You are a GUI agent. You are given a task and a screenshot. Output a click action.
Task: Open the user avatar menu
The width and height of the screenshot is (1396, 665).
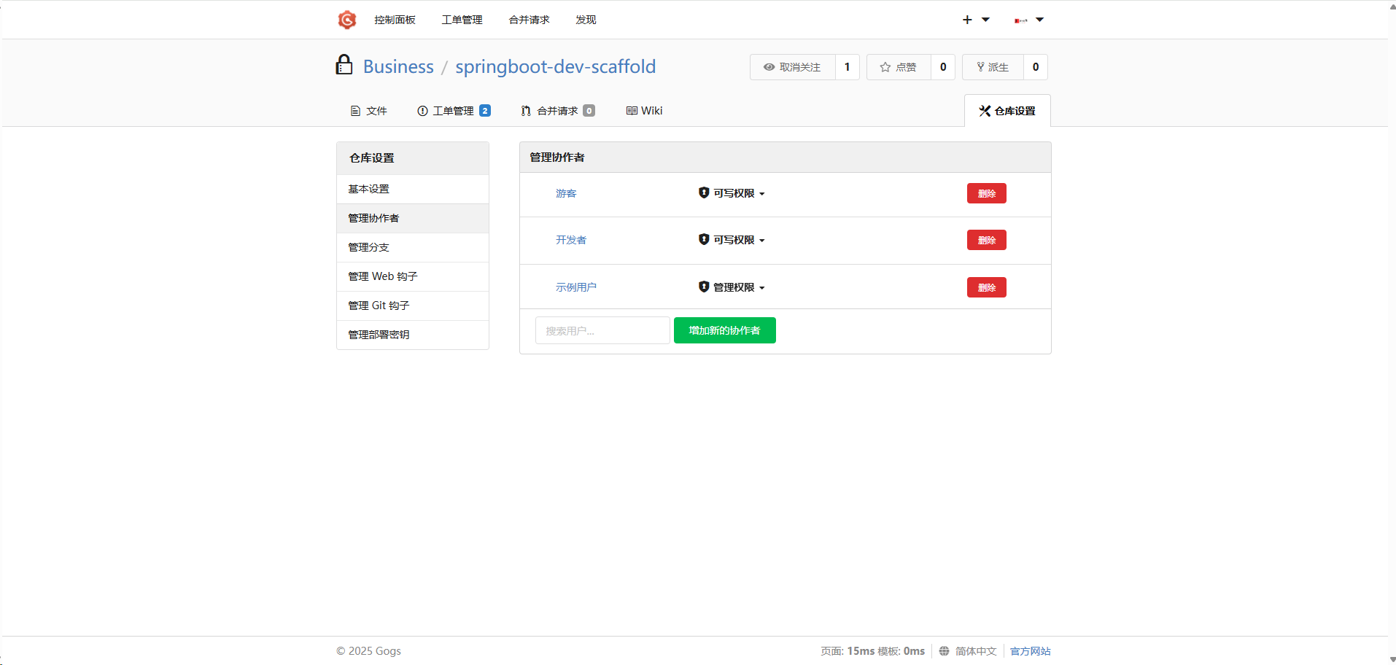pos(1028,20)
